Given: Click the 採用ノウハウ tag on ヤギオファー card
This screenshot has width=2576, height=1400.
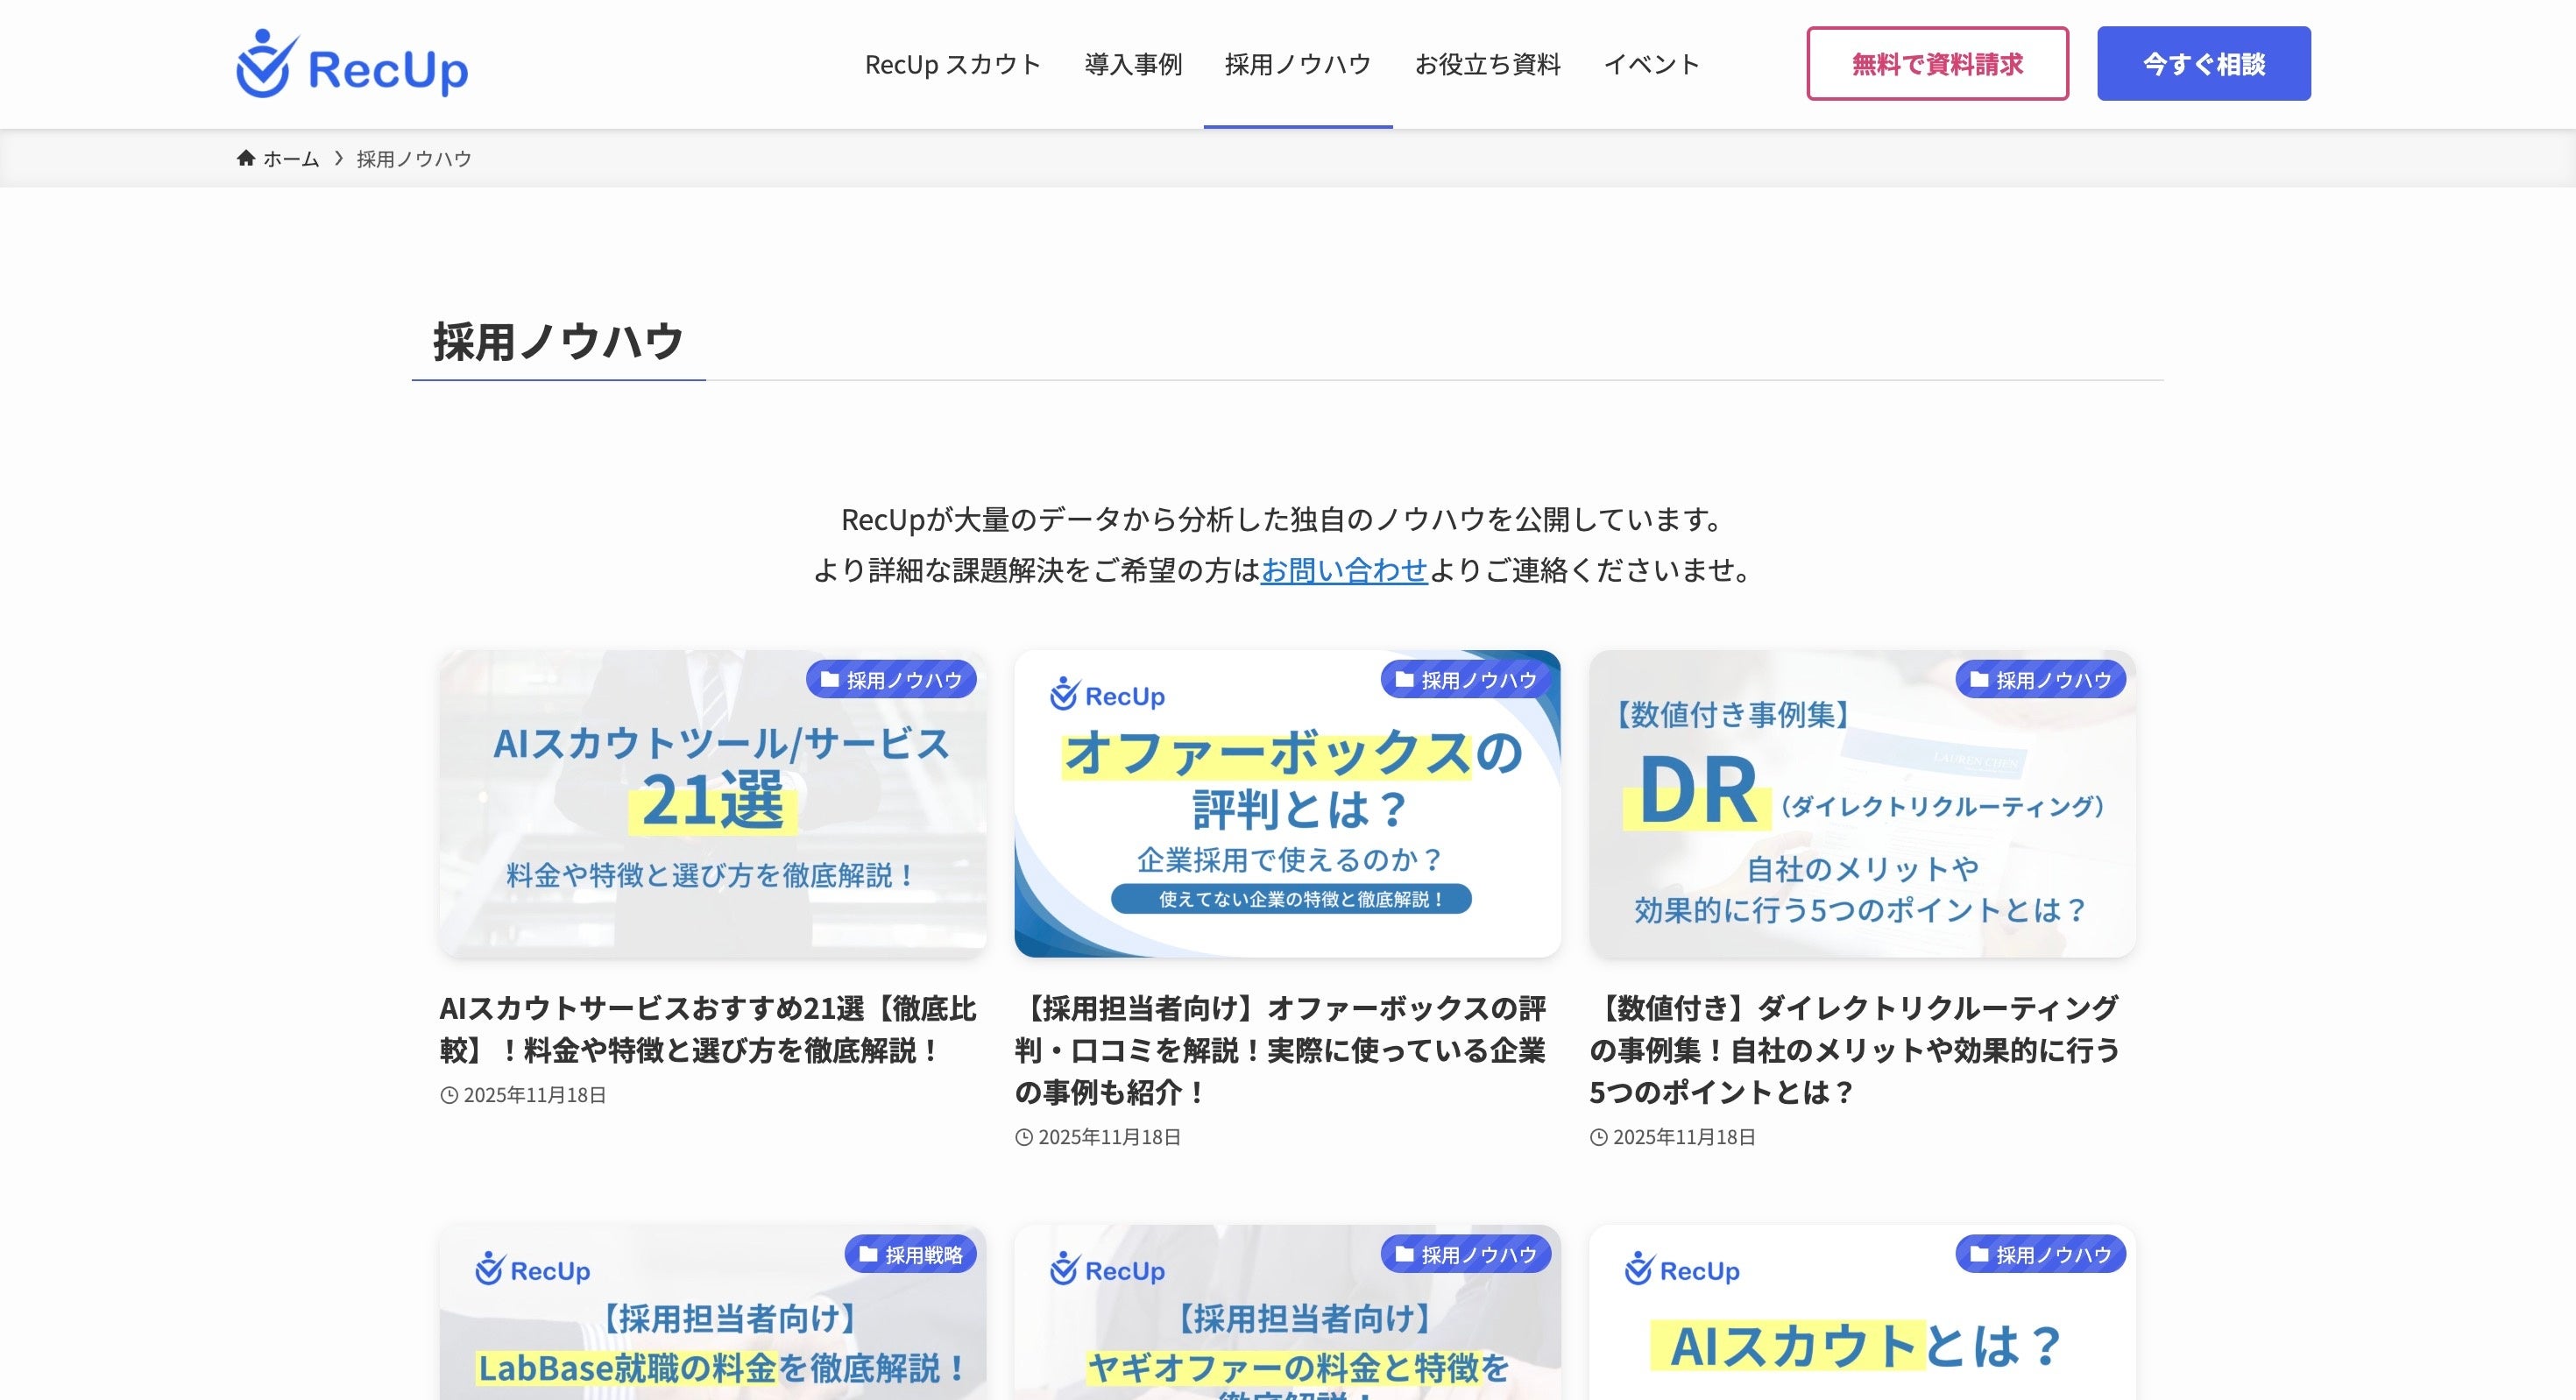Looking at the screenshot, I should tap(1466, 1254).
